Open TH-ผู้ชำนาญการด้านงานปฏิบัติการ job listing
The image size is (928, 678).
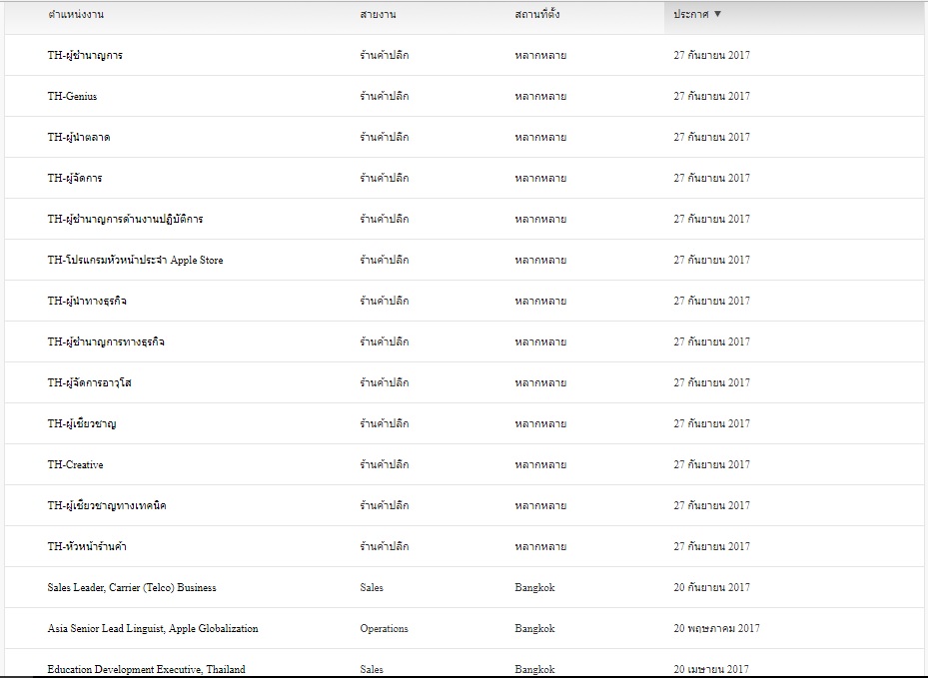tap(125, 220)
